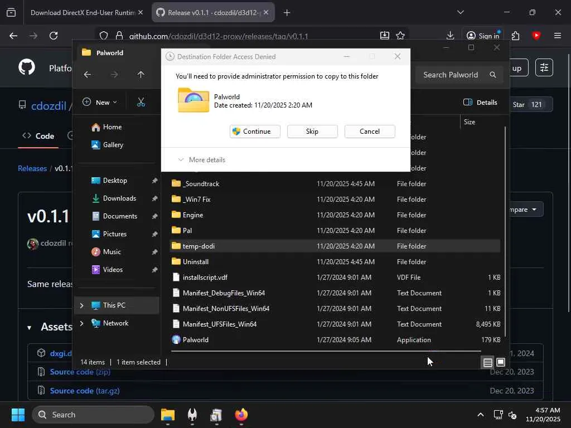
Task: Select Network in the sidebar
Action: click(x=115, y=323)
